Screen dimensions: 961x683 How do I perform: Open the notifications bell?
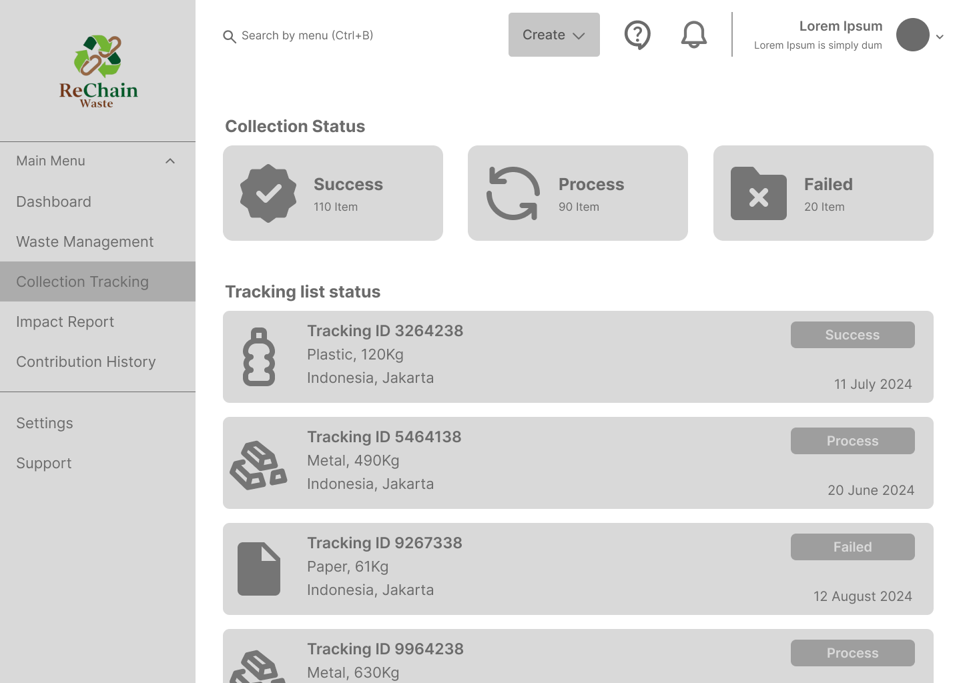694,35
